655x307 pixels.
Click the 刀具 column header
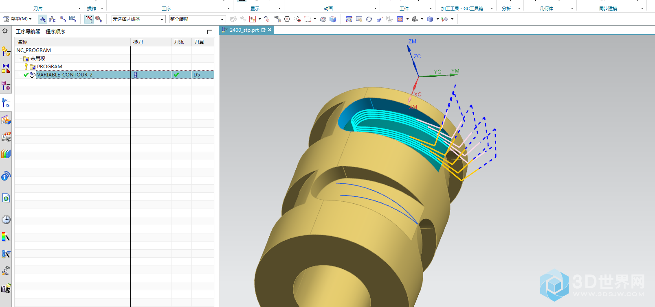coord(199,42)
